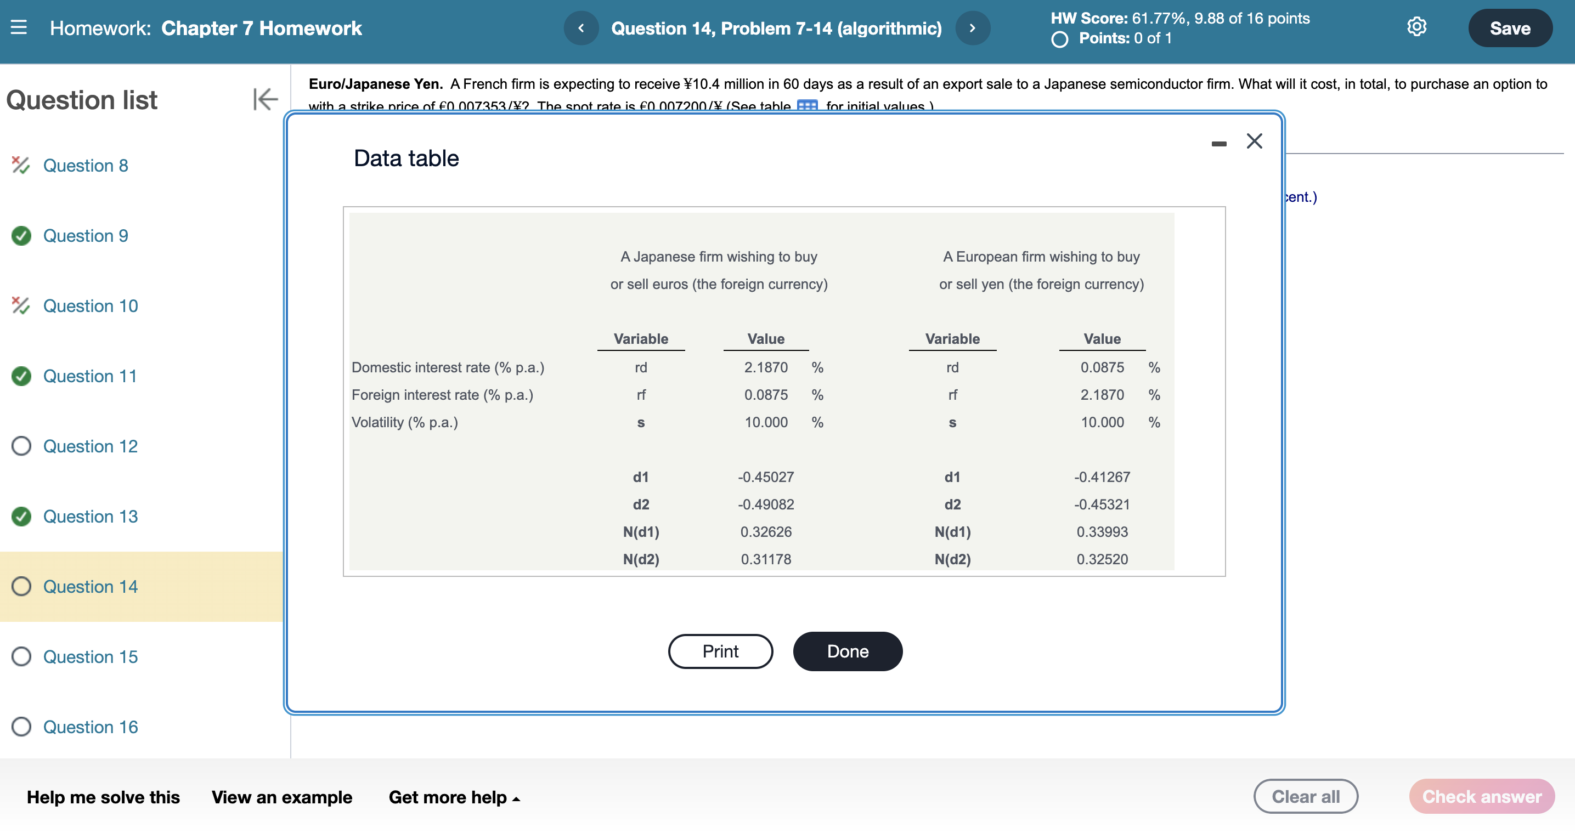Close the Data table dialog
This screenshot has width=1575, height=839.
tap(1254, 141)
